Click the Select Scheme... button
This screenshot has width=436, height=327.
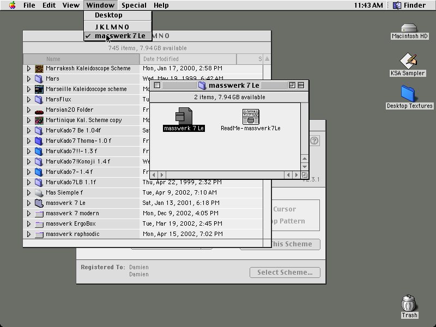(x=285, y=272)
